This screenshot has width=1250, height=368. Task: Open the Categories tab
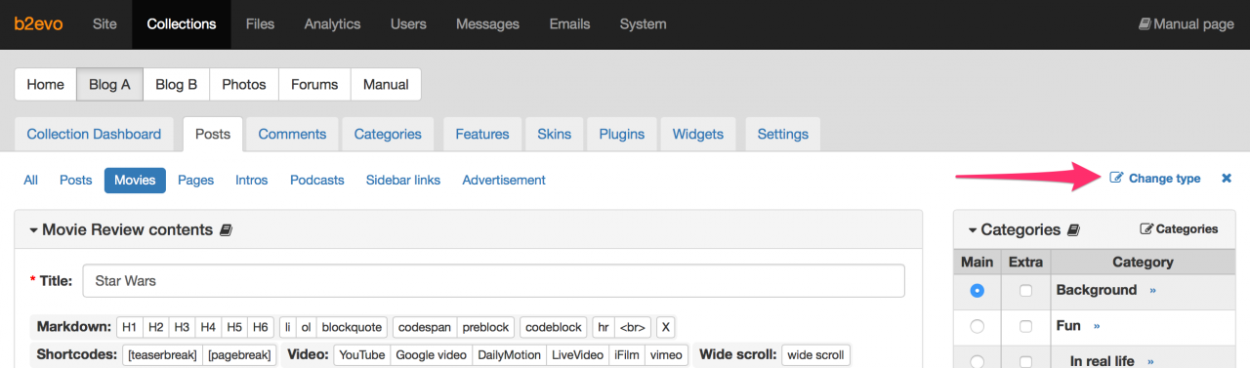click(x=388, y=135)
